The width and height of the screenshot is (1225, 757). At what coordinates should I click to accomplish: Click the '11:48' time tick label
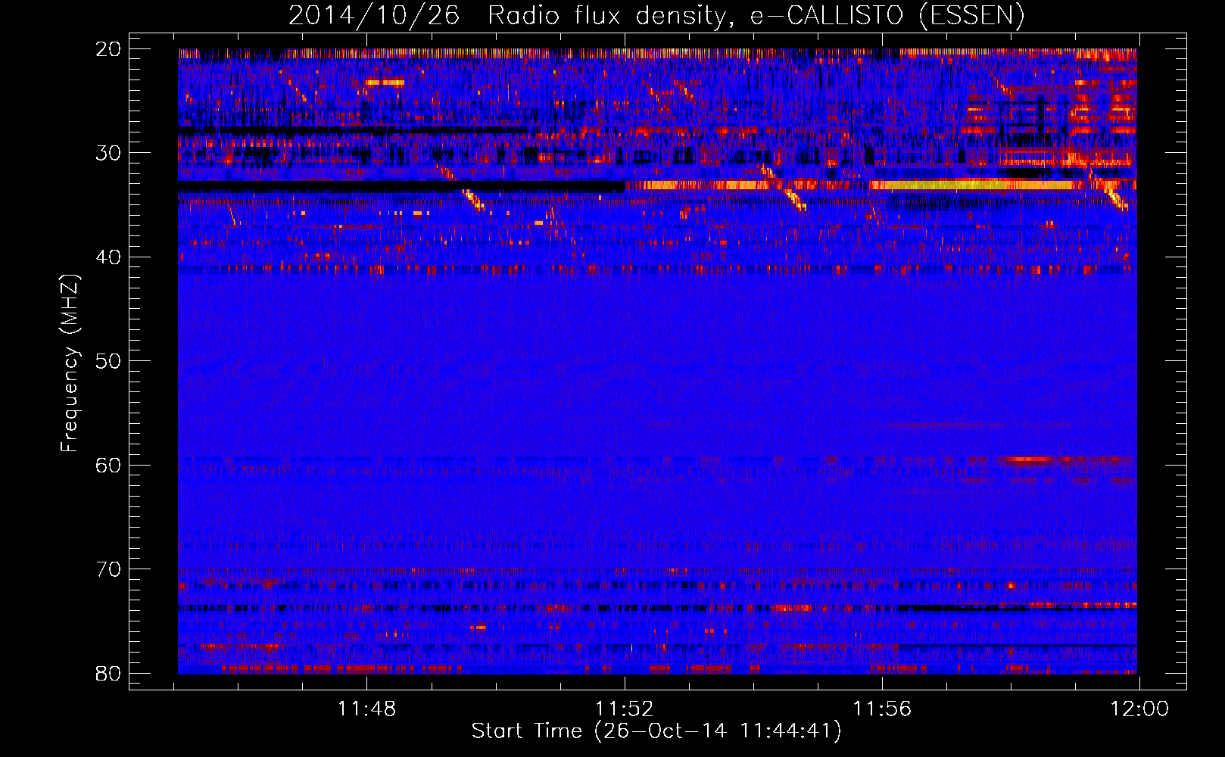367,709
